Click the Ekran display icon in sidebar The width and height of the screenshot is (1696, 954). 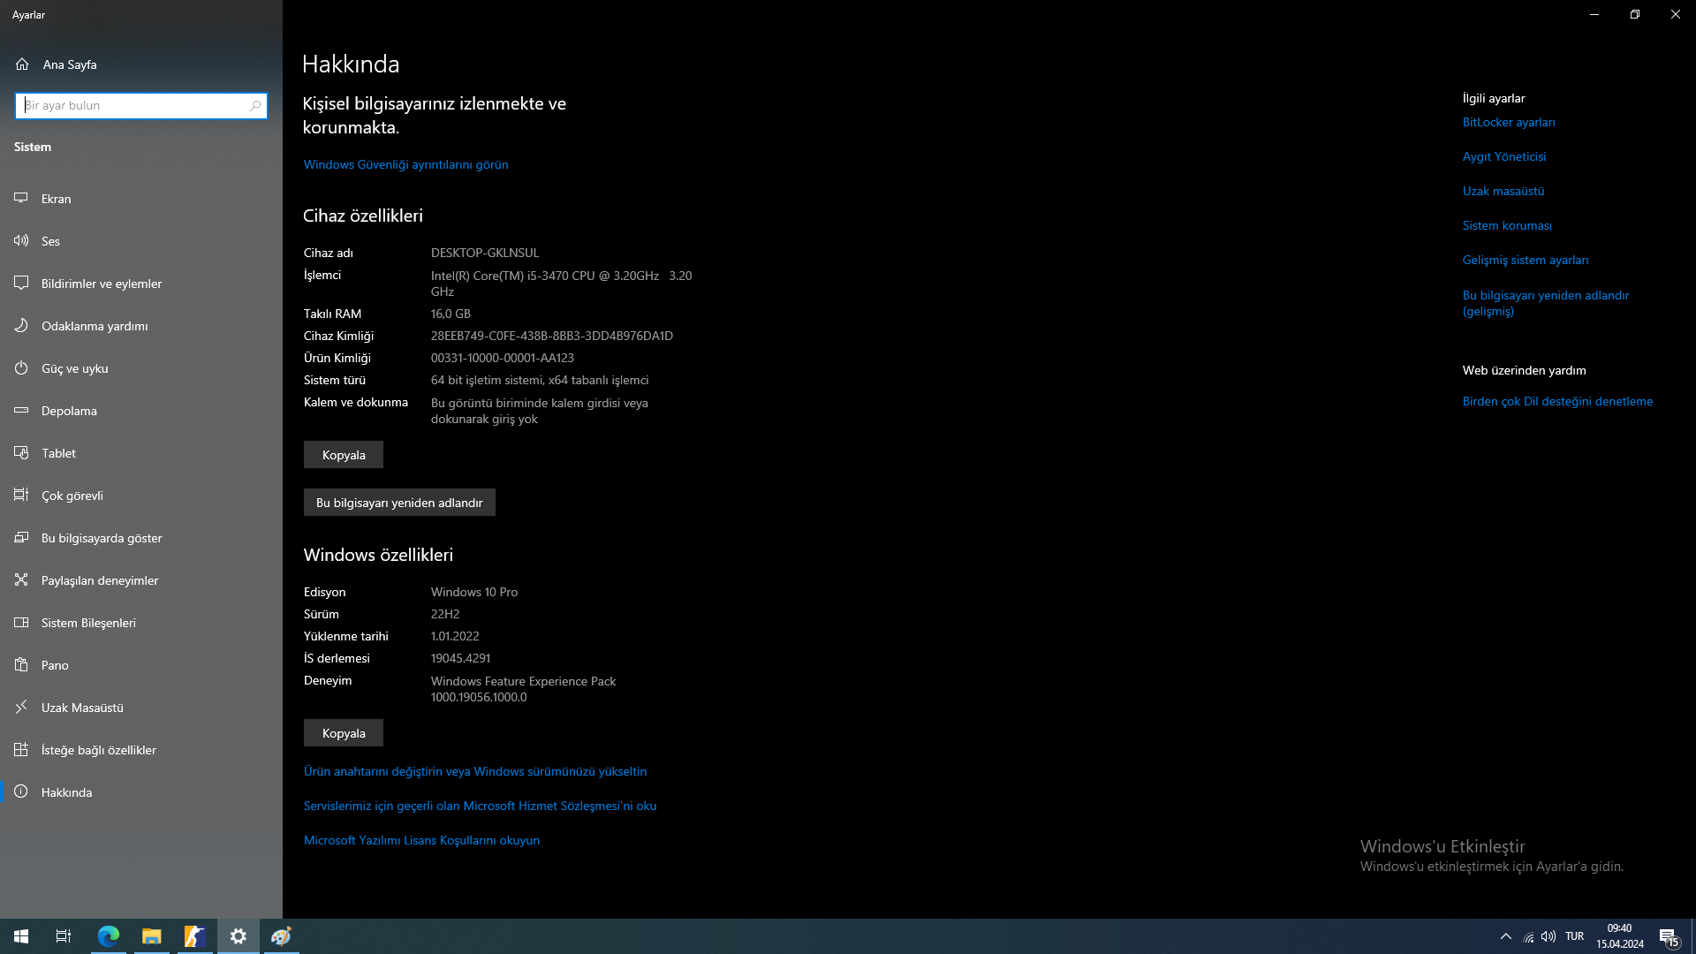(x=21, y=199)
